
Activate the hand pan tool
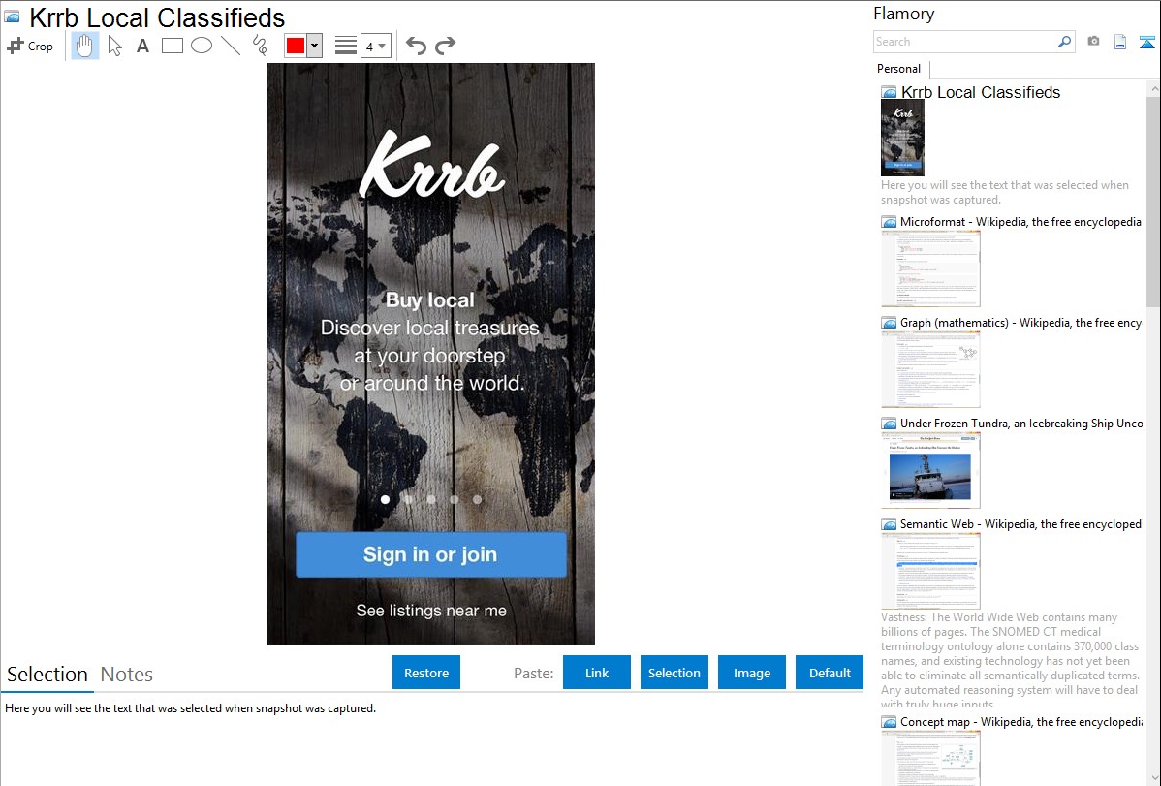(85, 46)
